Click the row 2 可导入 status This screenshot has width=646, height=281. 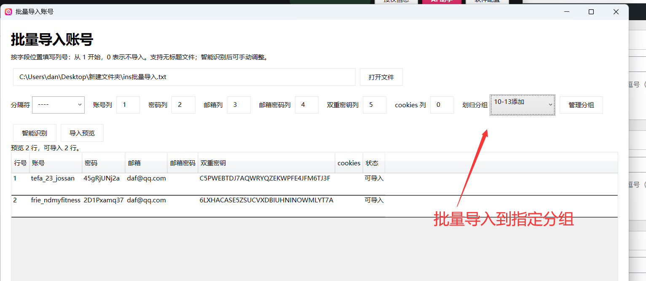(374, 200)
